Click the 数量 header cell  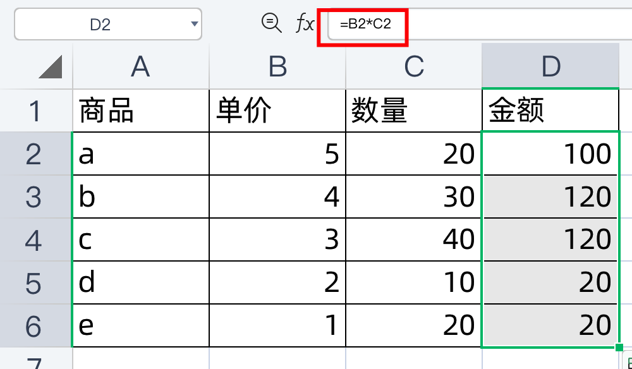pos(414,111)
